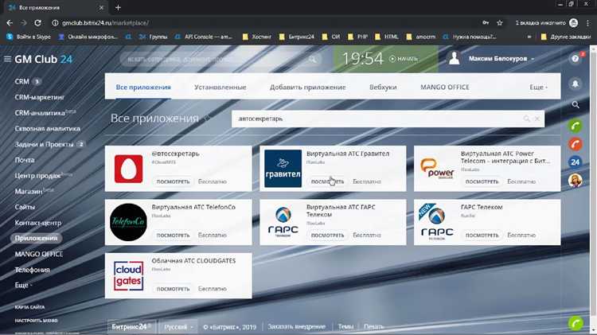Click the browser forward arrow
This screenshot has width=597, height=335.
pyautogui.click(x=24, y=23)
